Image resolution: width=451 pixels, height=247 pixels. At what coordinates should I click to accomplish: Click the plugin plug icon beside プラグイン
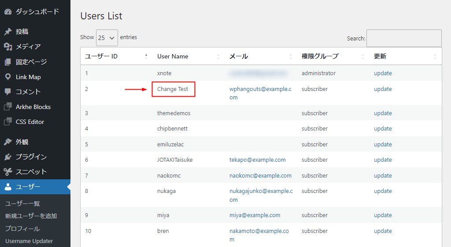click(x=8, y=156)
